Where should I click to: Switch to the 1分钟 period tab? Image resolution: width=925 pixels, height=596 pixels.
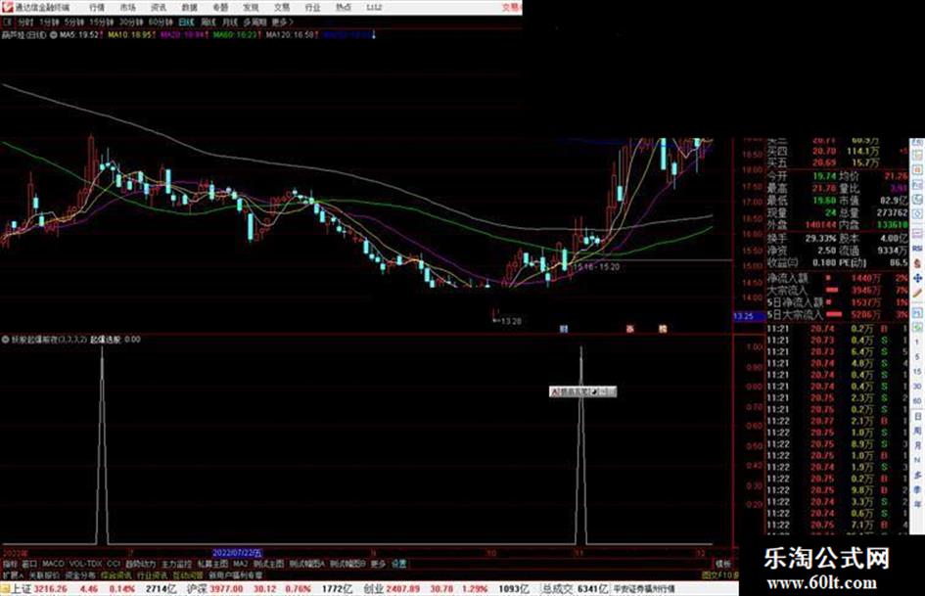(49, 23)
